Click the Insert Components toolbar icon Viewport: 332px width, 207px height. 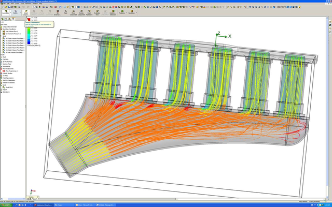26,11
